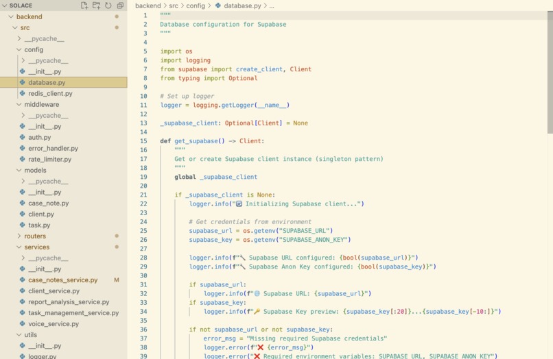Open auth.py file
The width and height of the screenshot is (553, 359).
coord(40,138)
